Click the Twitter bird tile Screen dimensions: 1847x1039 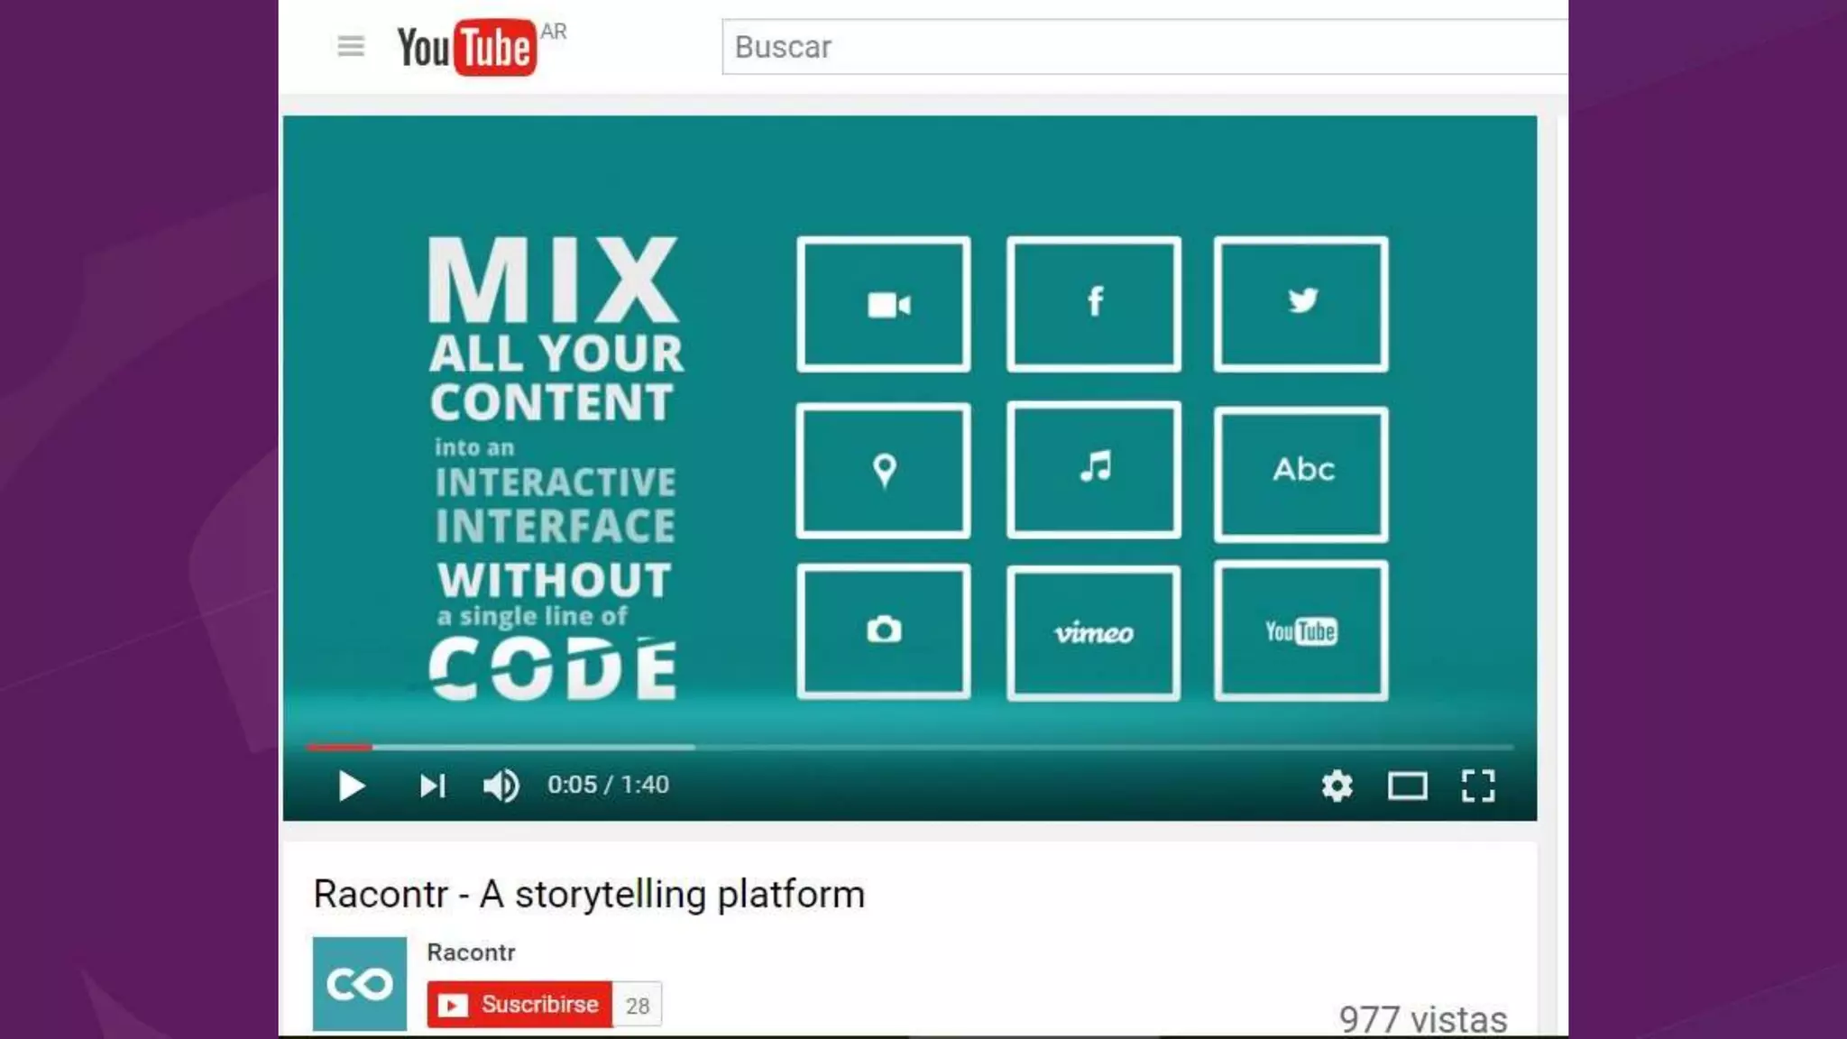coord(1300,305)
